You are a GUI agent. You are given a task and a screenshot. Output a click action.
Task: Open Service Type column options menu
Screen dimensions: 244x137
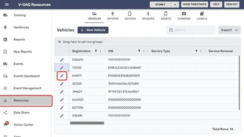pos(201,51)
